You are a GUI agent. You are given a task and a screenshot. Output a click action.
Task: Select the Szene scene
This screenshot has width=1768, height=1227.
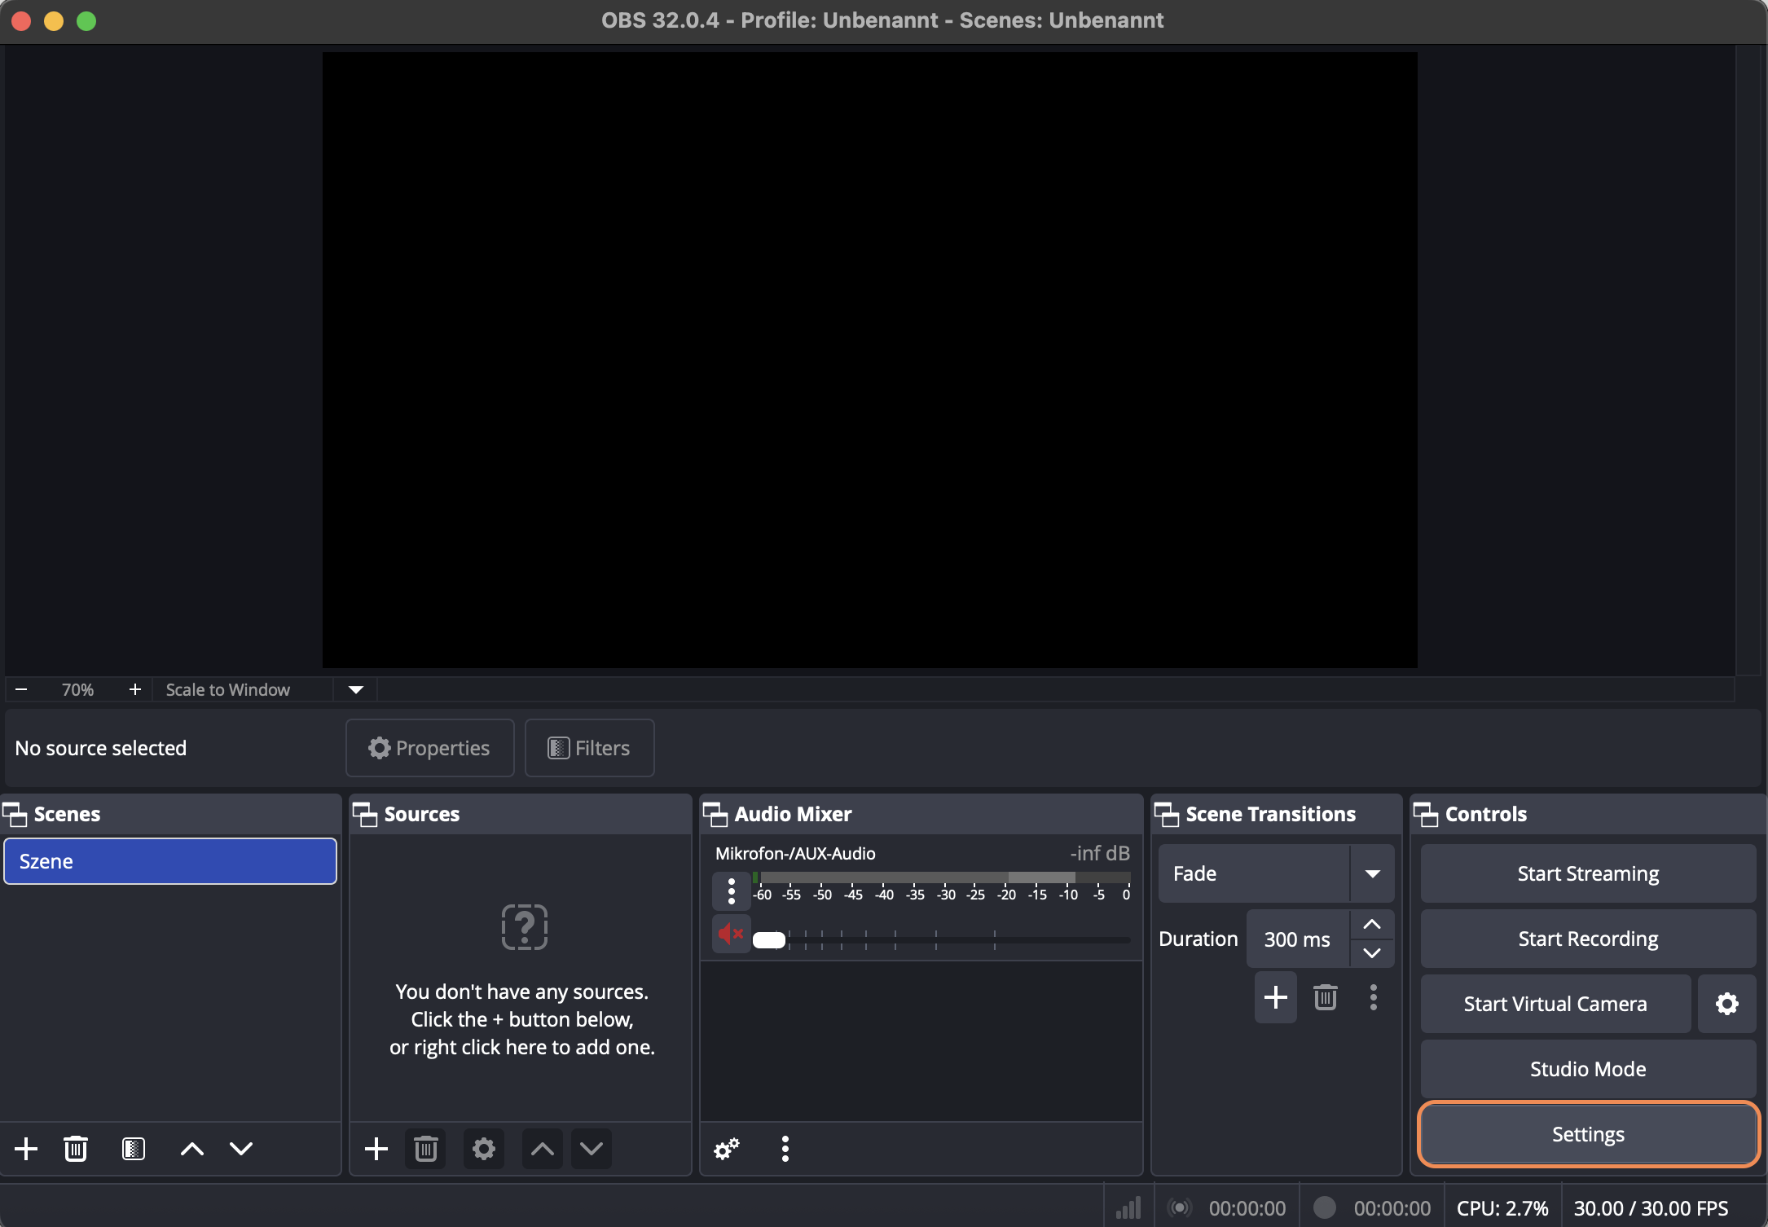tap(170, 861)
